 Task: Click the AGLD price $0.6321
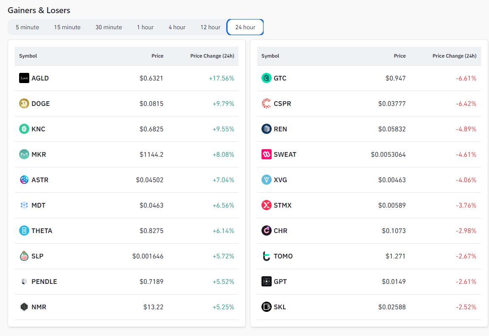[x=151, y=78]
